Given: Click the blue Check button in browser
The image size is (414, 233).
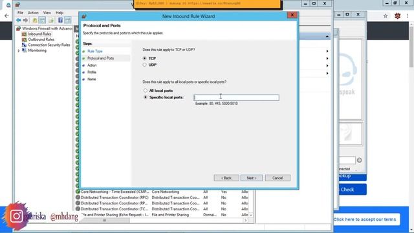Looking at the screenshot, I should click(352, 190).
